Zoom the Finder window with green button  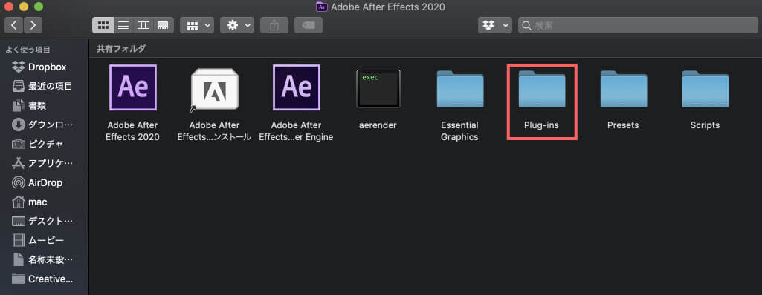tap(39, 7)
